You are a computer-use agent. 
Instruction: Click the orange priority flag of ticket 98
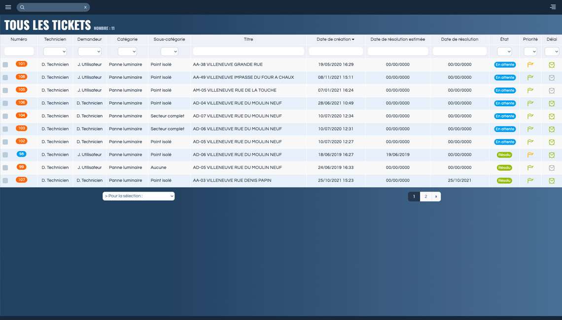pos(530,155)
